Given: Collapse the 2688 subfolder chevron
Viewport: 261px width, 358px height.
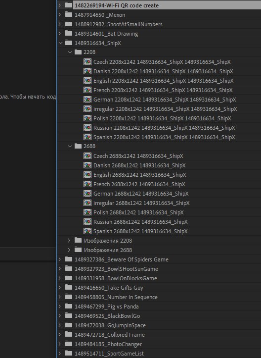Looking at the screenshot, I should tap(70, 147).
